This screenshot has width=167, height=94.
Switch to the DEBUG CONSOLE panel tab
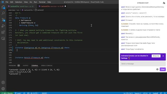coord(47,66)
